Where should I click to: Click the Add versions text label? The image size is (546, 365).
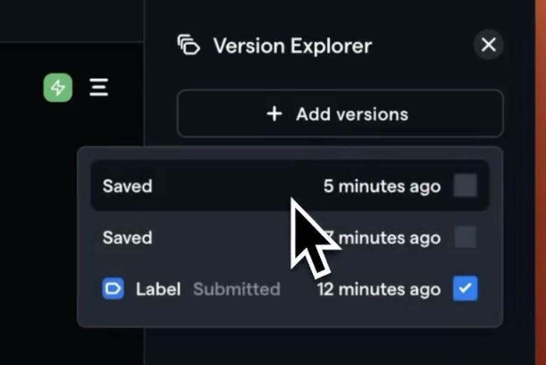pos(352,114)
